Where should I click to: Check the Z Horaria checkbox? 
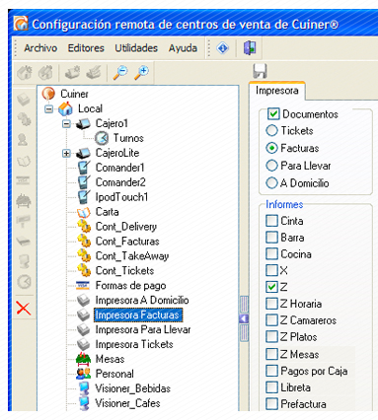click(x=271, y=304)
